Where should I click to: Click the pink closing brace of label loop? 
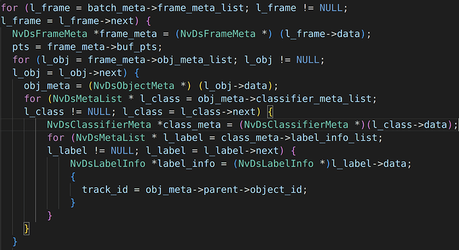[50, 215]
